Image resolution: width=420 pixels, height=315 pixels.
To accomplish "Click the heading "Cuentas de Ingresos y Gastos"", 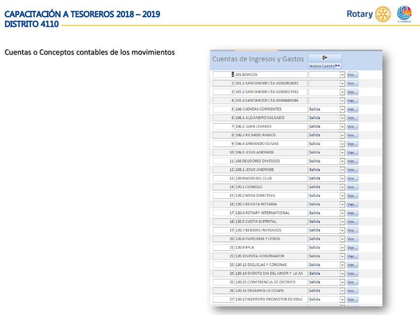I will [x=258, y=59].
